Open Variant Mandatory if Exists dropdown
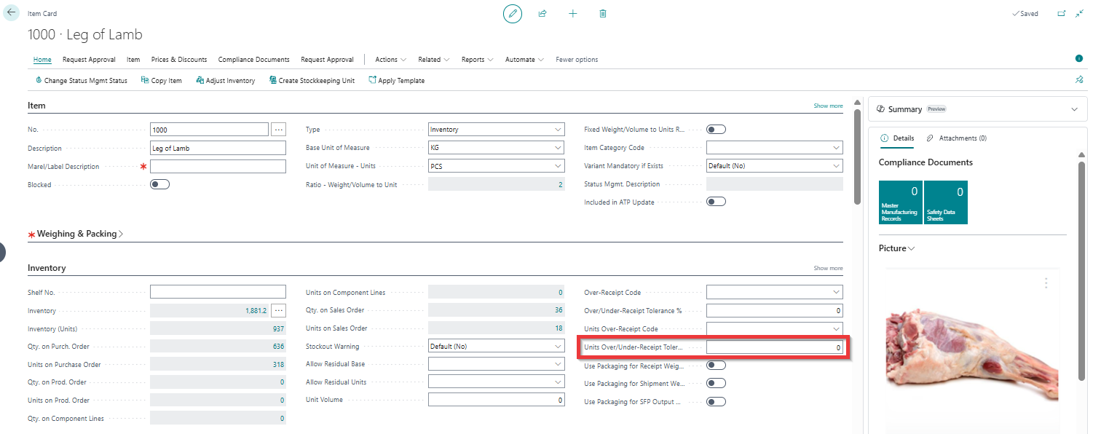The width and height of the screenshot is (1101, 434). [x=775, y=166]
